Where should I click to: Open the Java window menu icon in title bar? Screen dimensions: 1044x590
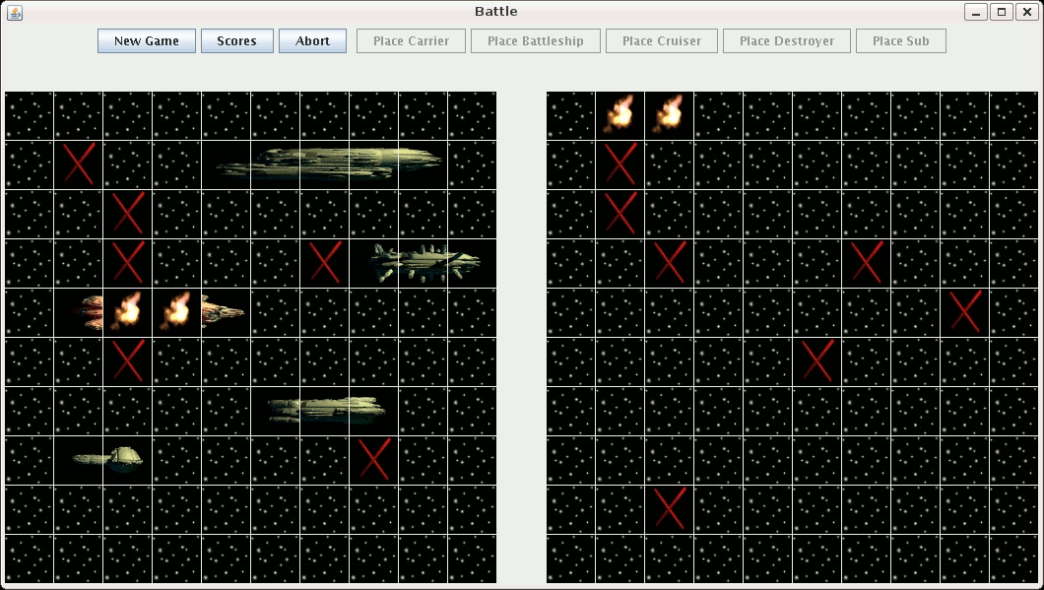click(x=14, y=12)
